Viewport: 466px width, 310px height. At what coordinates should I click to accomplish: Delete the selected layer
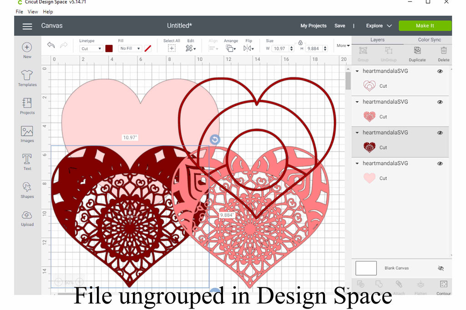[x=444, y=54]
